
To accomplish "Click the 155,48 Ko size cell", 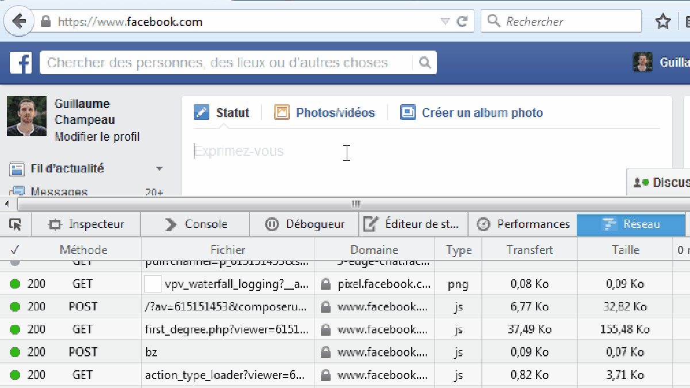I will tap(625, 329).
